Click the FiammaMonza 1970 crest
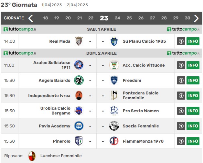 (114, 141)
